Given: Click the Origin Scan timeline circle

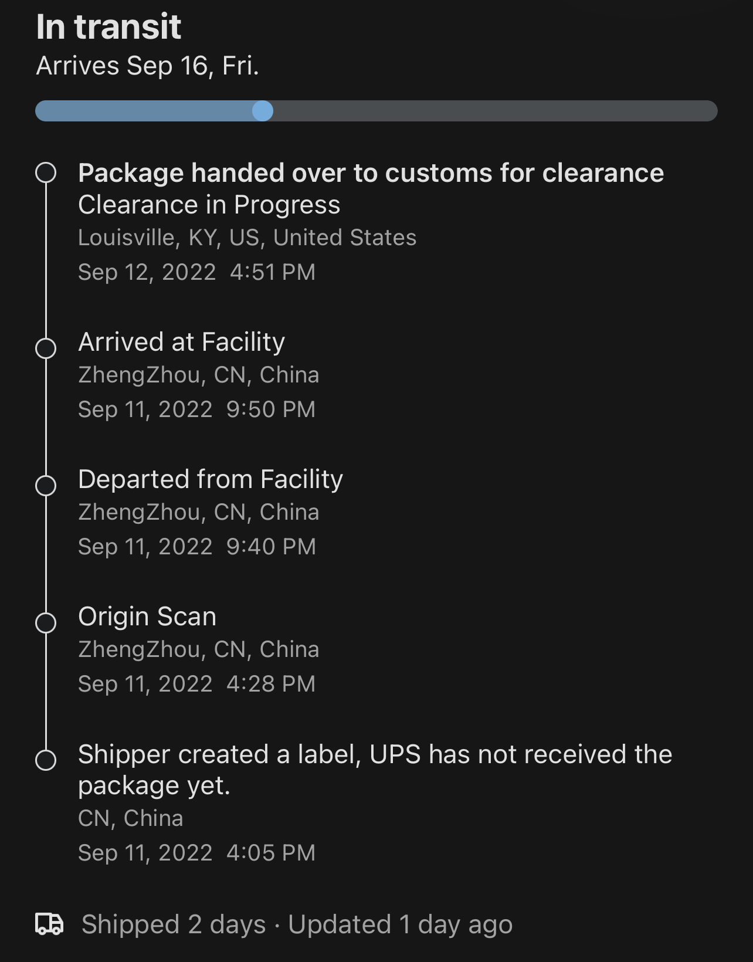Looking at the screenshot, I should click(x=46, y=622).
